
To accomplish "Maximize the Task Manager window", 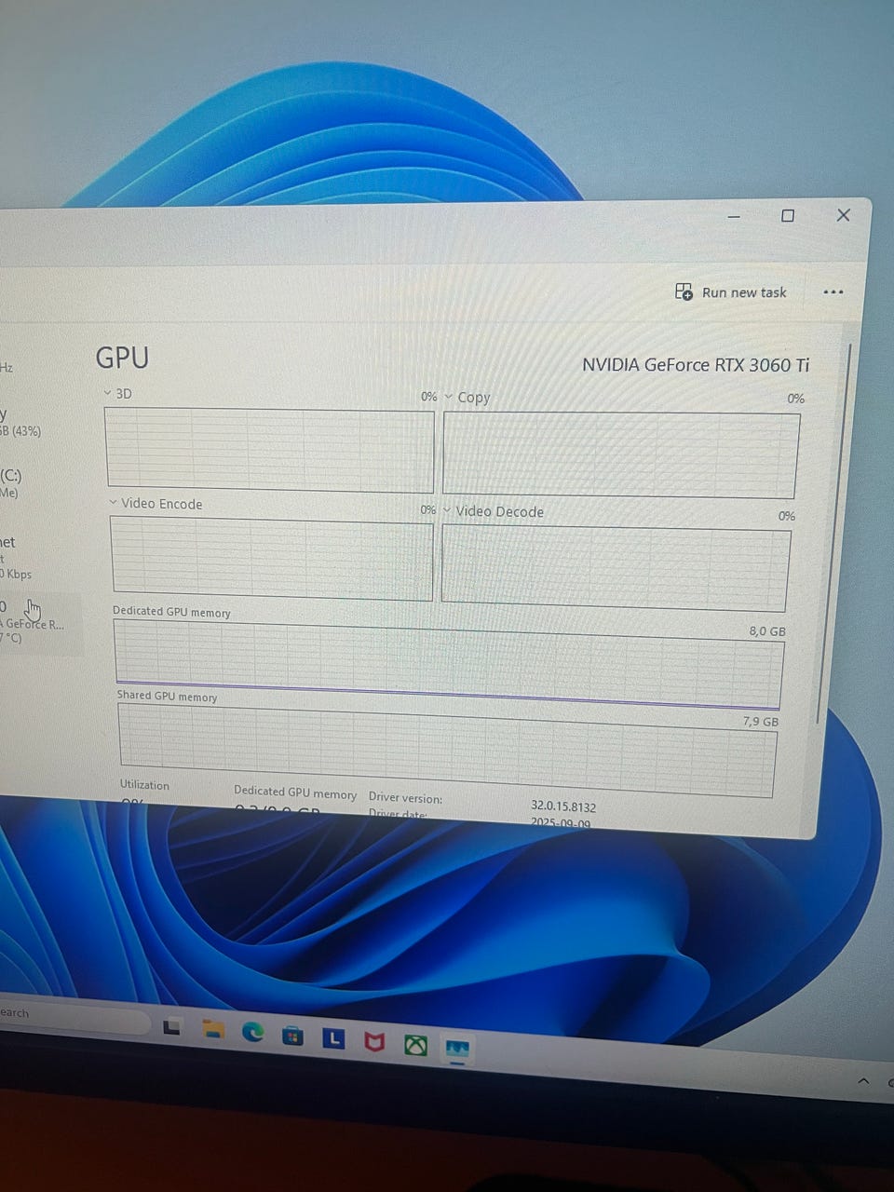I will [788, 216].
